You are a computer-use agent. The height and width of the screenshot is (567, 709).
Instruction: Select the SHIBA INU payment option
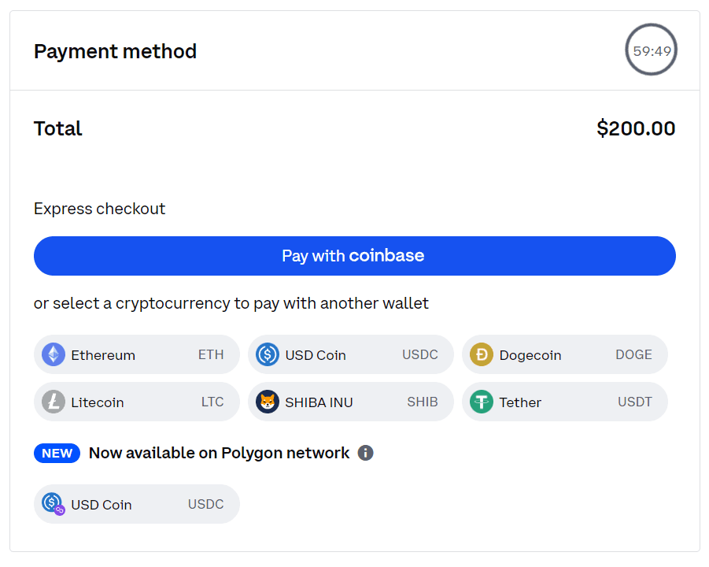coord(350,402)
